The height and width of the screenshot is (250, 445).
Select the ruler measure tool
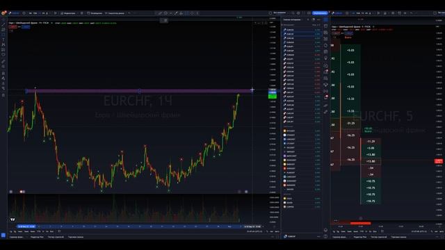[x=3, y=62]
